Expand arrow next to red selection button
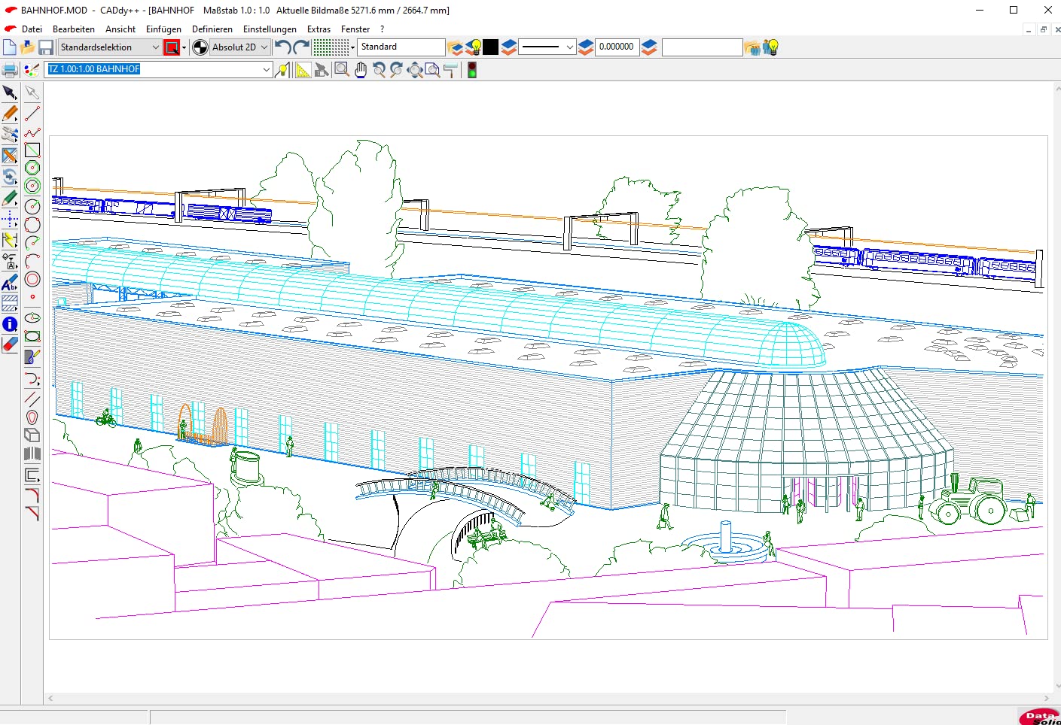The height and width of the screenshot is (725, 1061). [184, 47]
